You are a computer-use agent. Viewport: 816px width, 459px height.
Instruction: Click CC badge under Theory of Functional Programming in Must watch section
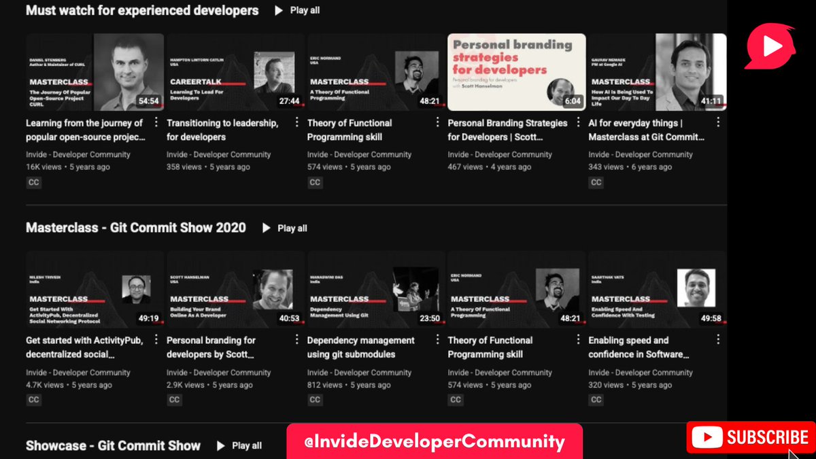point(315,182)
